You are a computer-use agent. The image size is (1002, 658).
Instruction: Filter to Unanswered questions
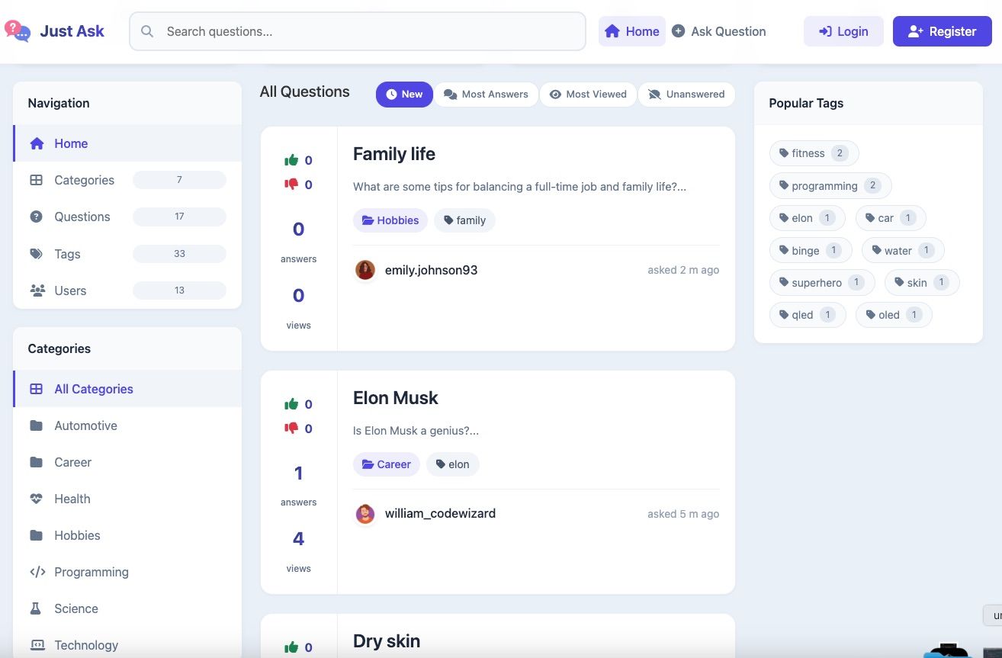coord(686,95)
